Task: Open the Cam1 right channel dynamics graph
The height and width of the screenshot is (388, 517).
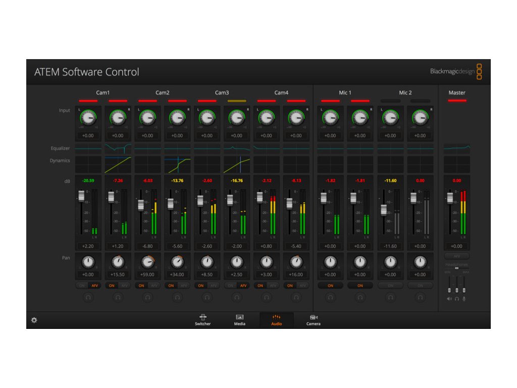Action: click(x=118, y=165)
